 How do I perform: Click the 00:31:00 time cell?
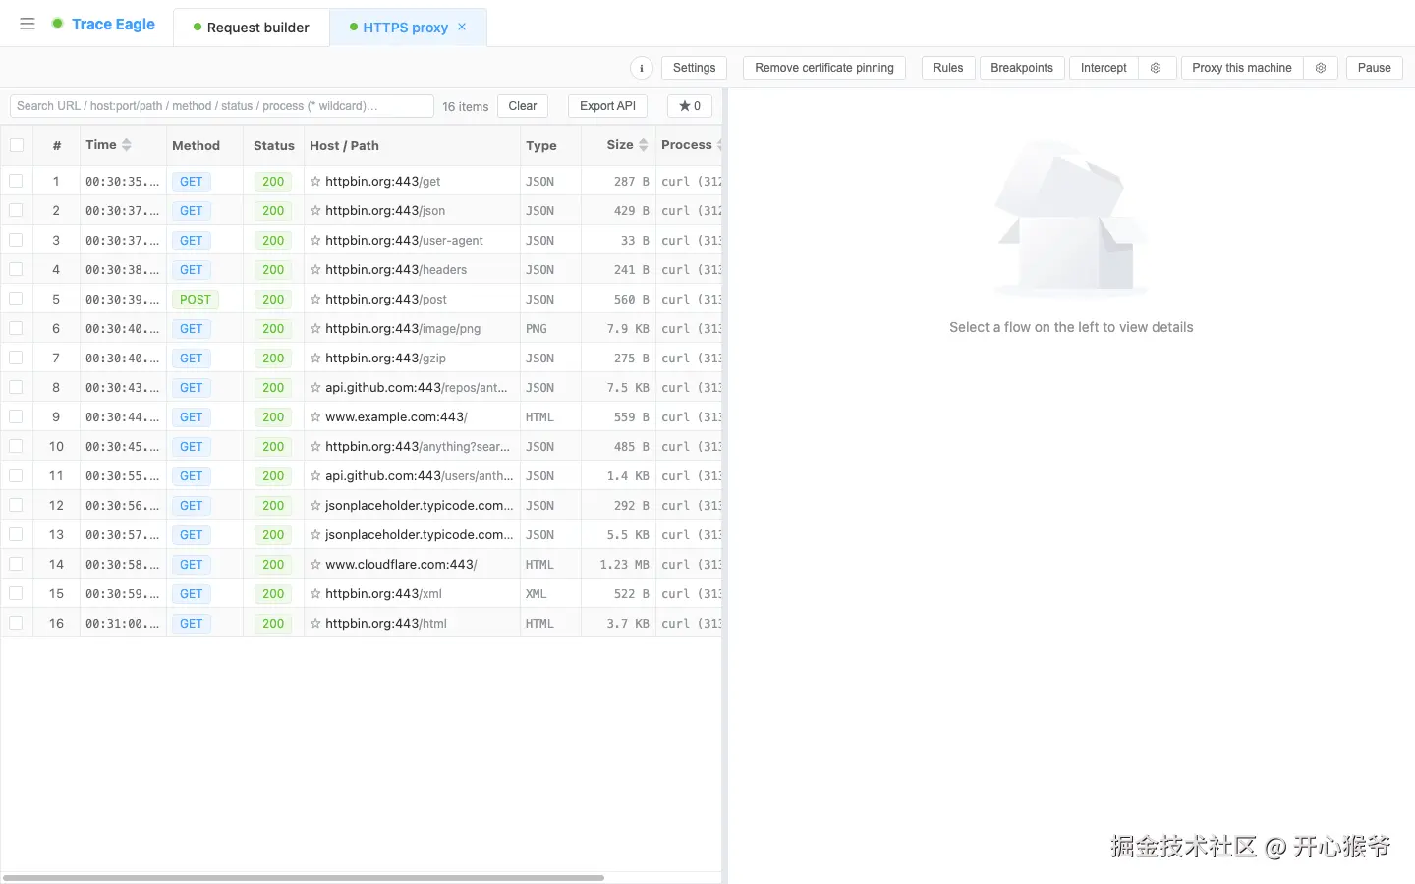(122, 623)
